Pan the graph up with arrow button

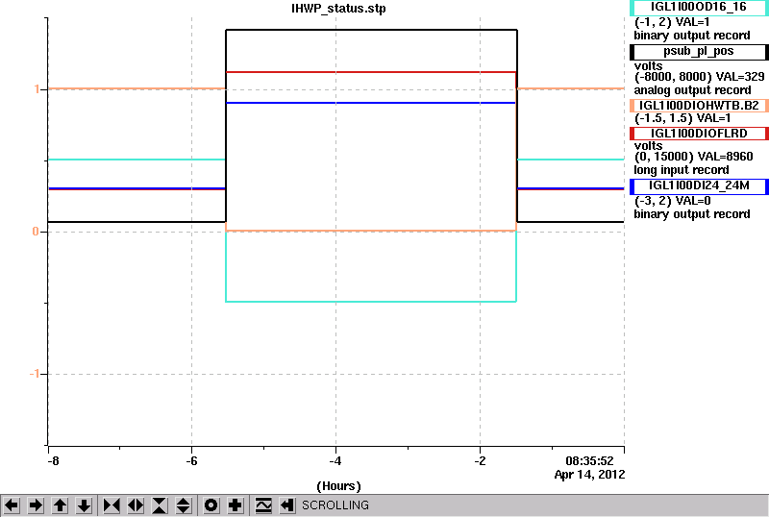60,505
